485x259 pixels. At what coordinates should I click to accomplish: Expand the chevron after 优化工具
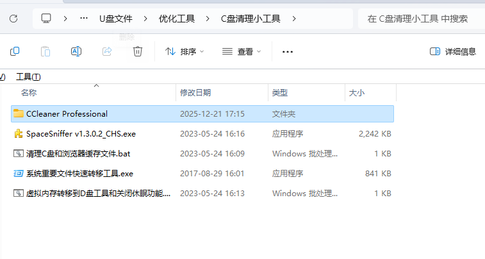(208, 19)
